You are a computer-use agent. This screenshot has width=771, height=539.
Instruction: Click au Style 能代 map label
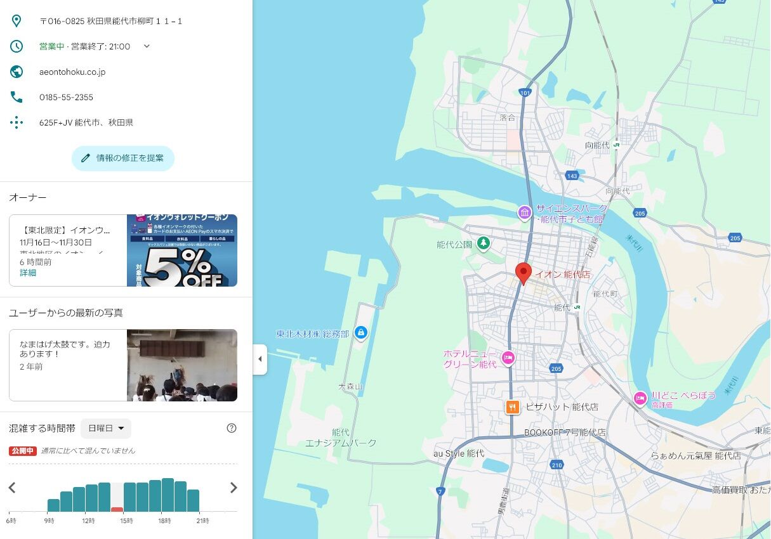tap(459, 453)
